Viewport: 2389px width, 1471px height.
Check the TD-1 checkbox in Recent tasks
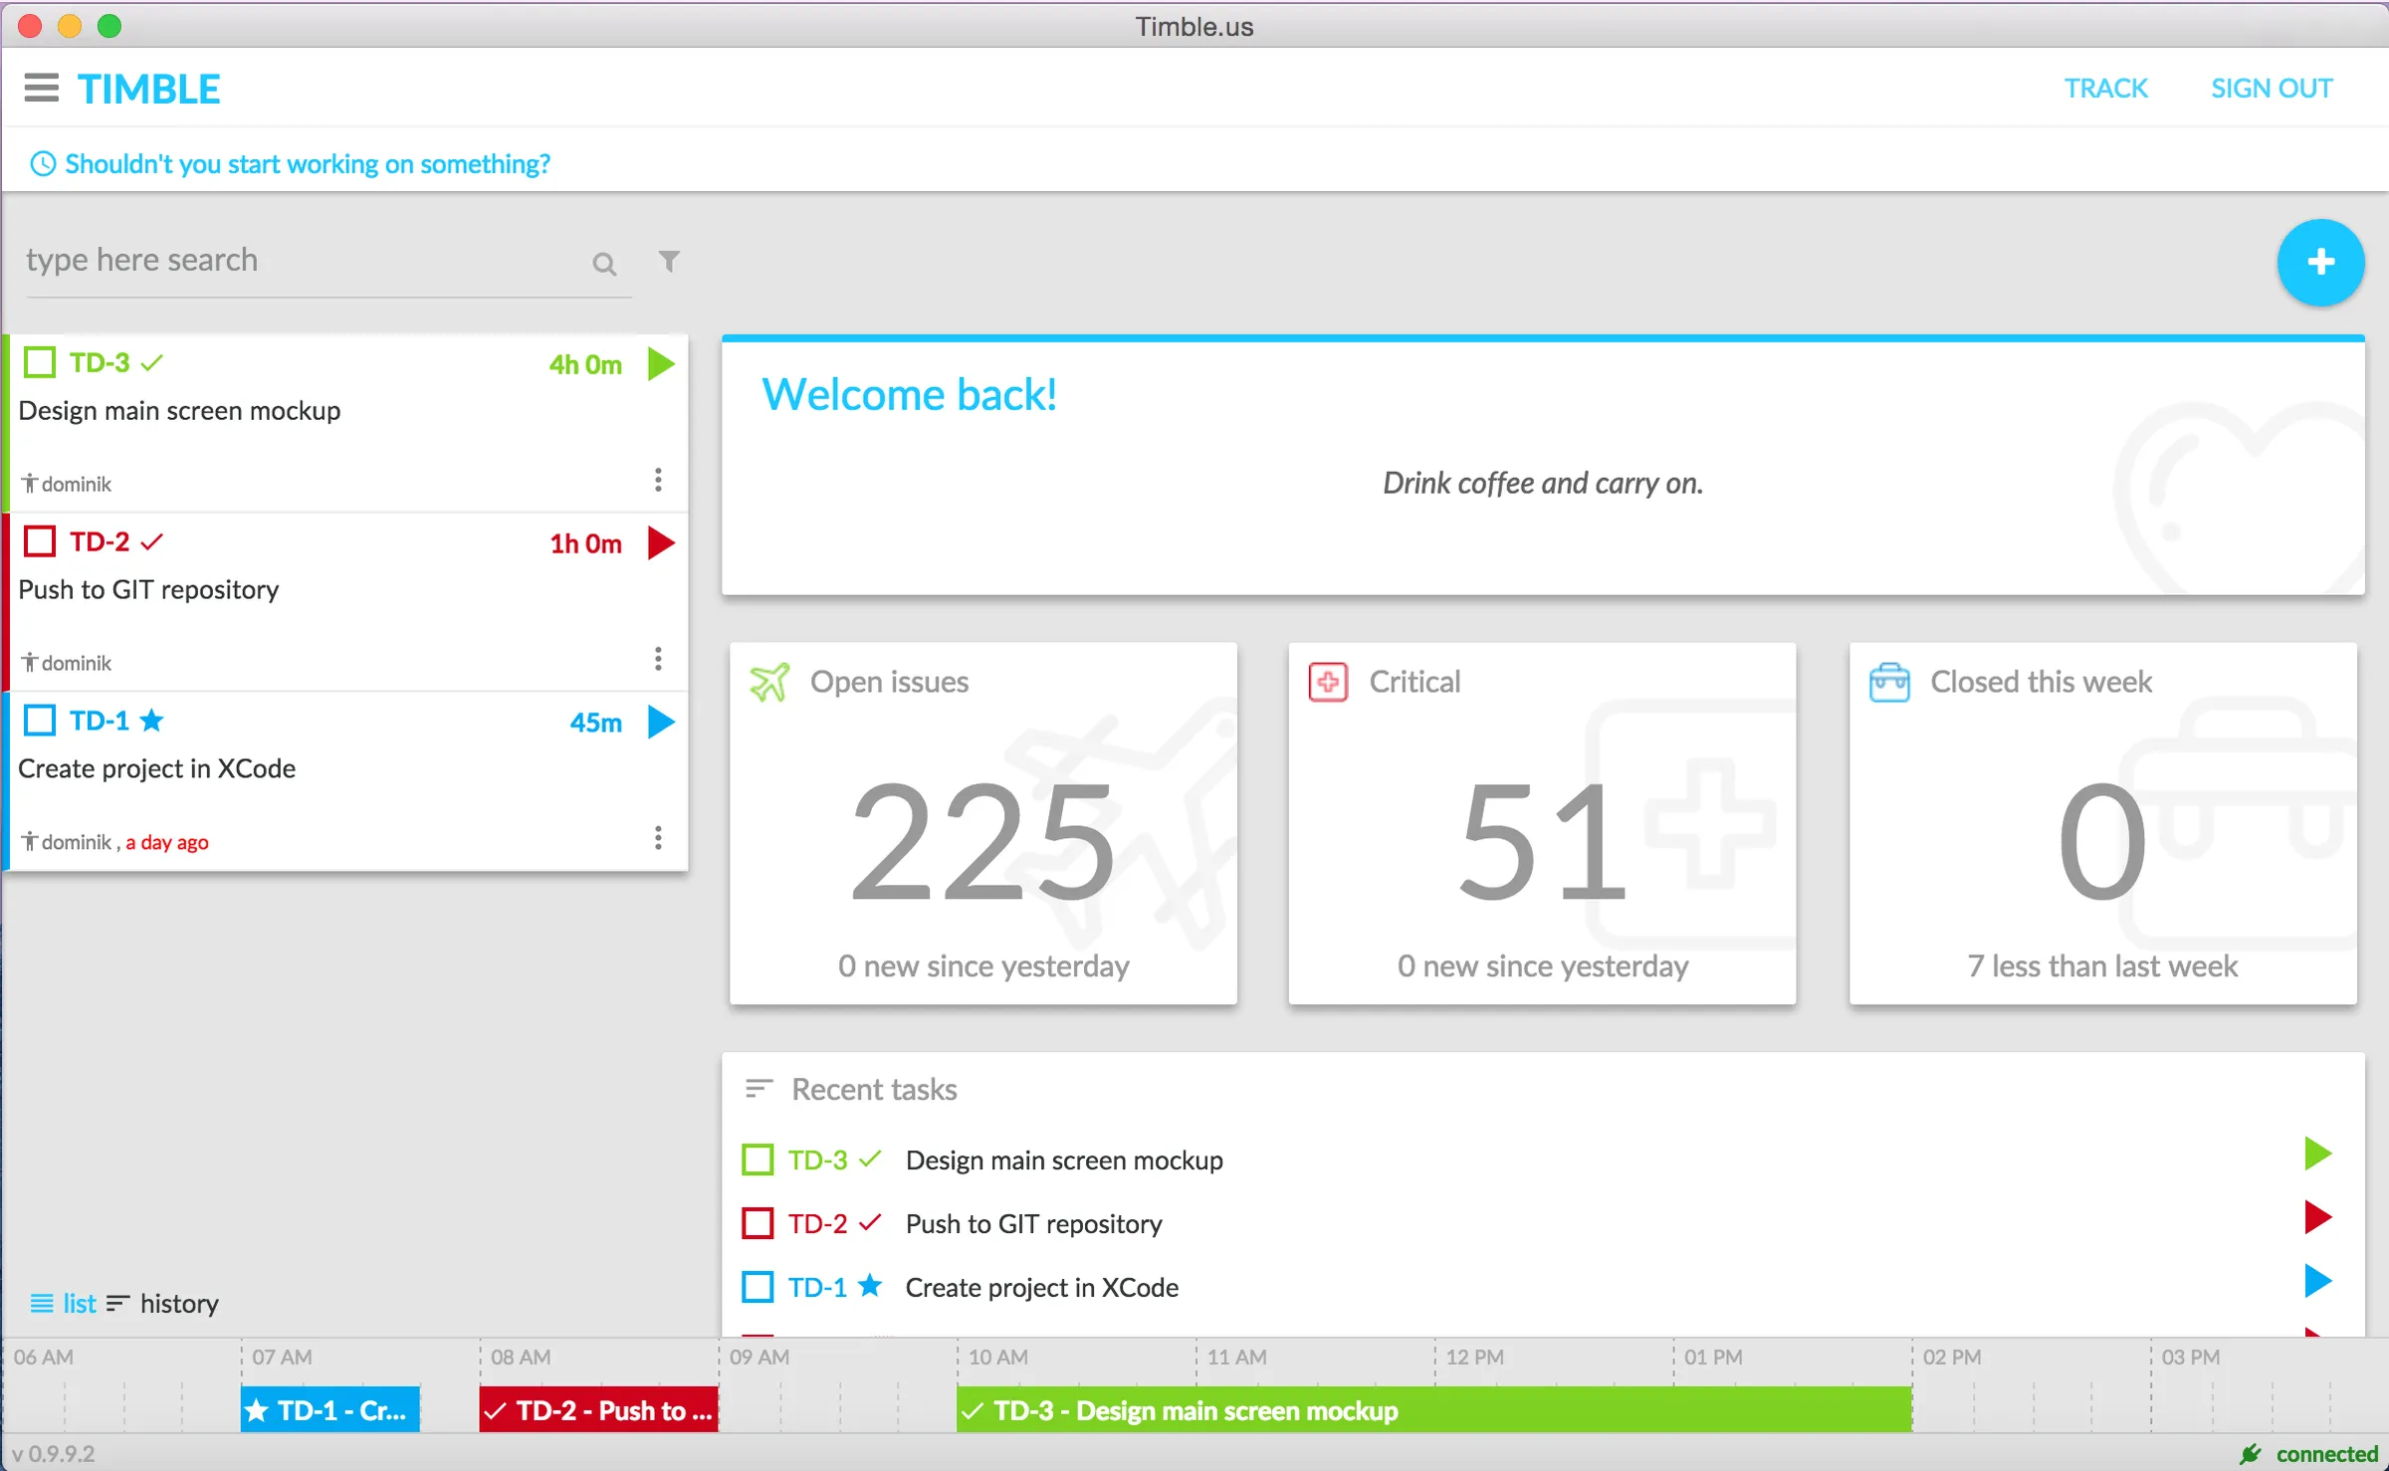[758, 1286]
